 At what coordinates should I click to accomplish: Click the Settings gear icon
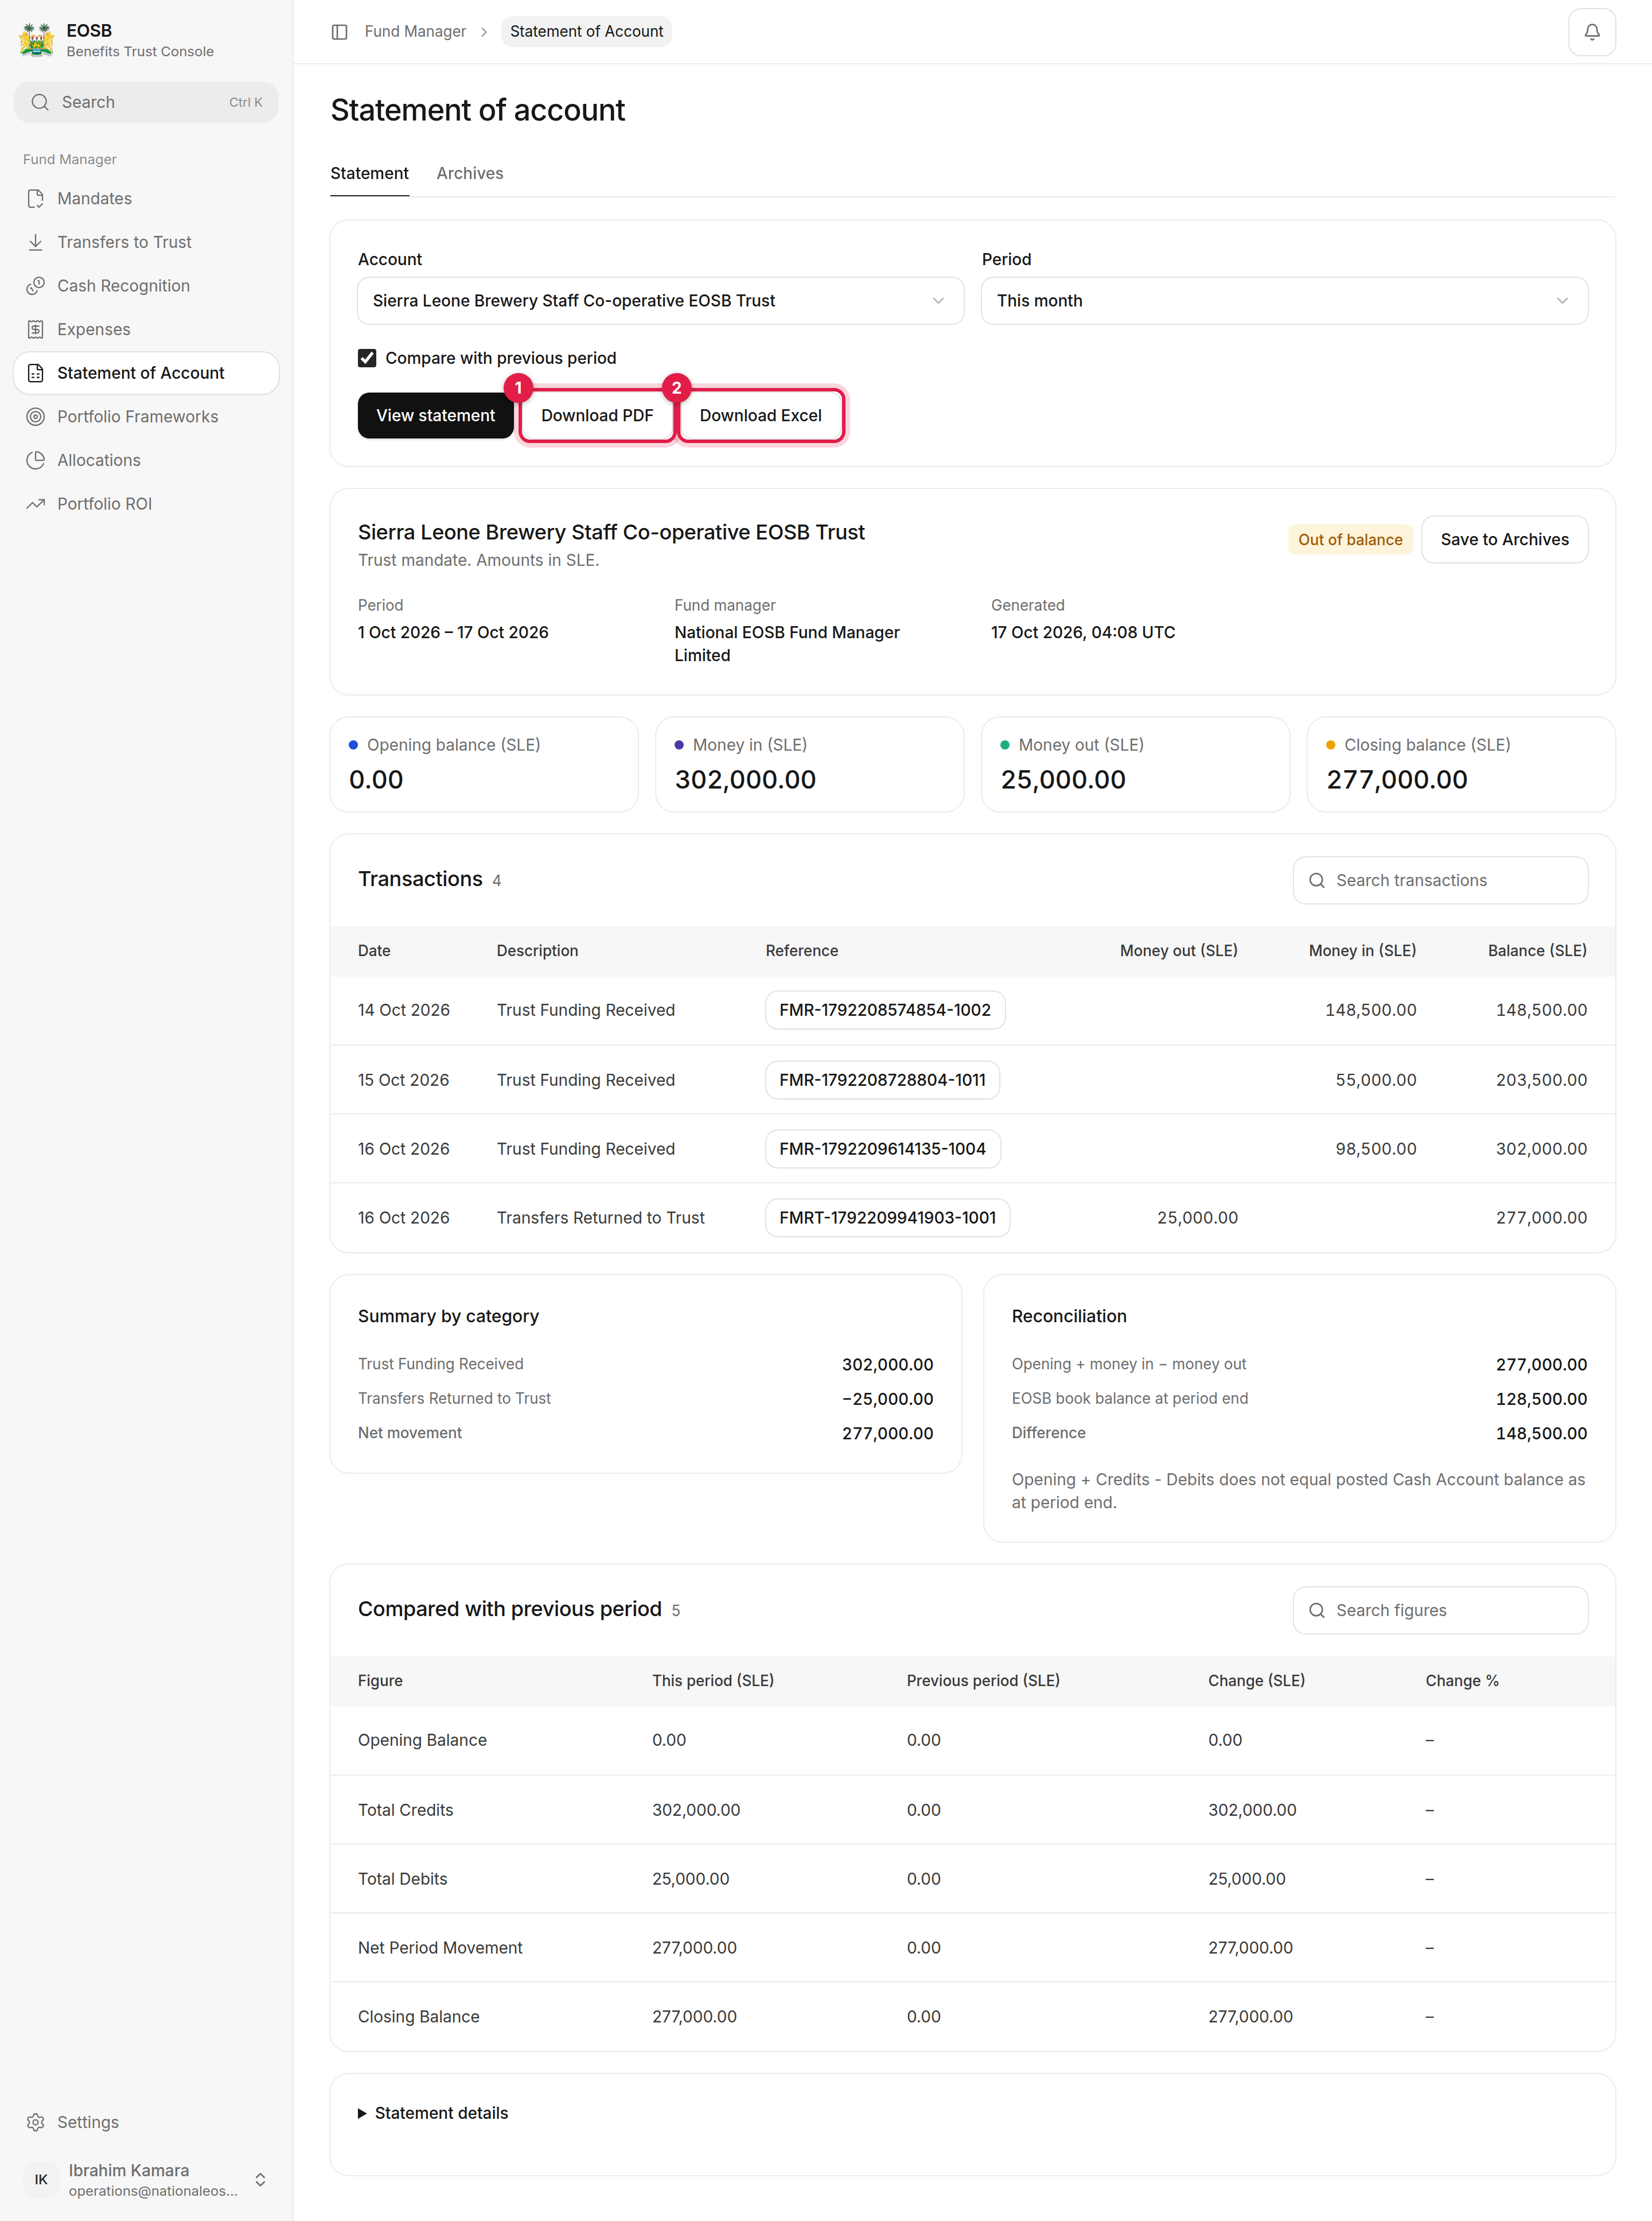(36, 2122)
